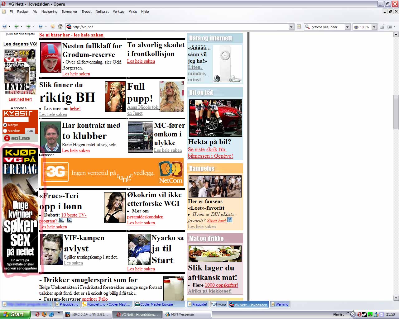The image size is (399, 319).
Task: Click the 'pyramideskandalen' link
Action: coord(145,217)
